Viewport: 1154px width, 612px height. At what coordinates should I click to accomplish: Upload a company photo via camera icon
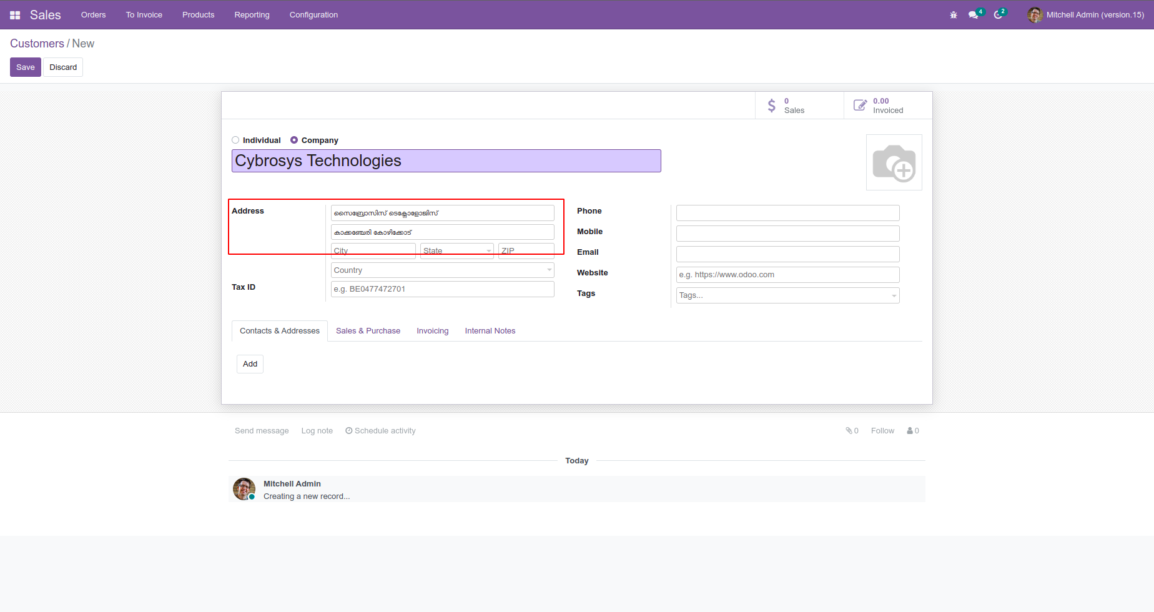[894, 162]
